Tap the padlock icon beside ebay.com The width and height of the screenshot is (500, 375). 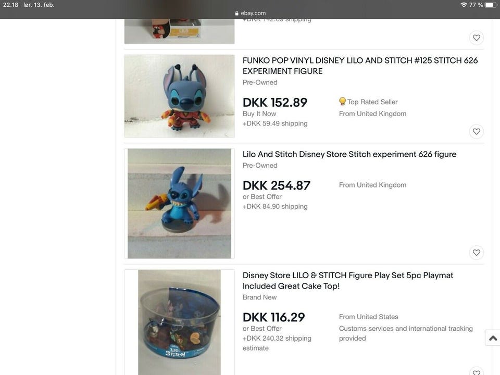(x=236, y=13)
